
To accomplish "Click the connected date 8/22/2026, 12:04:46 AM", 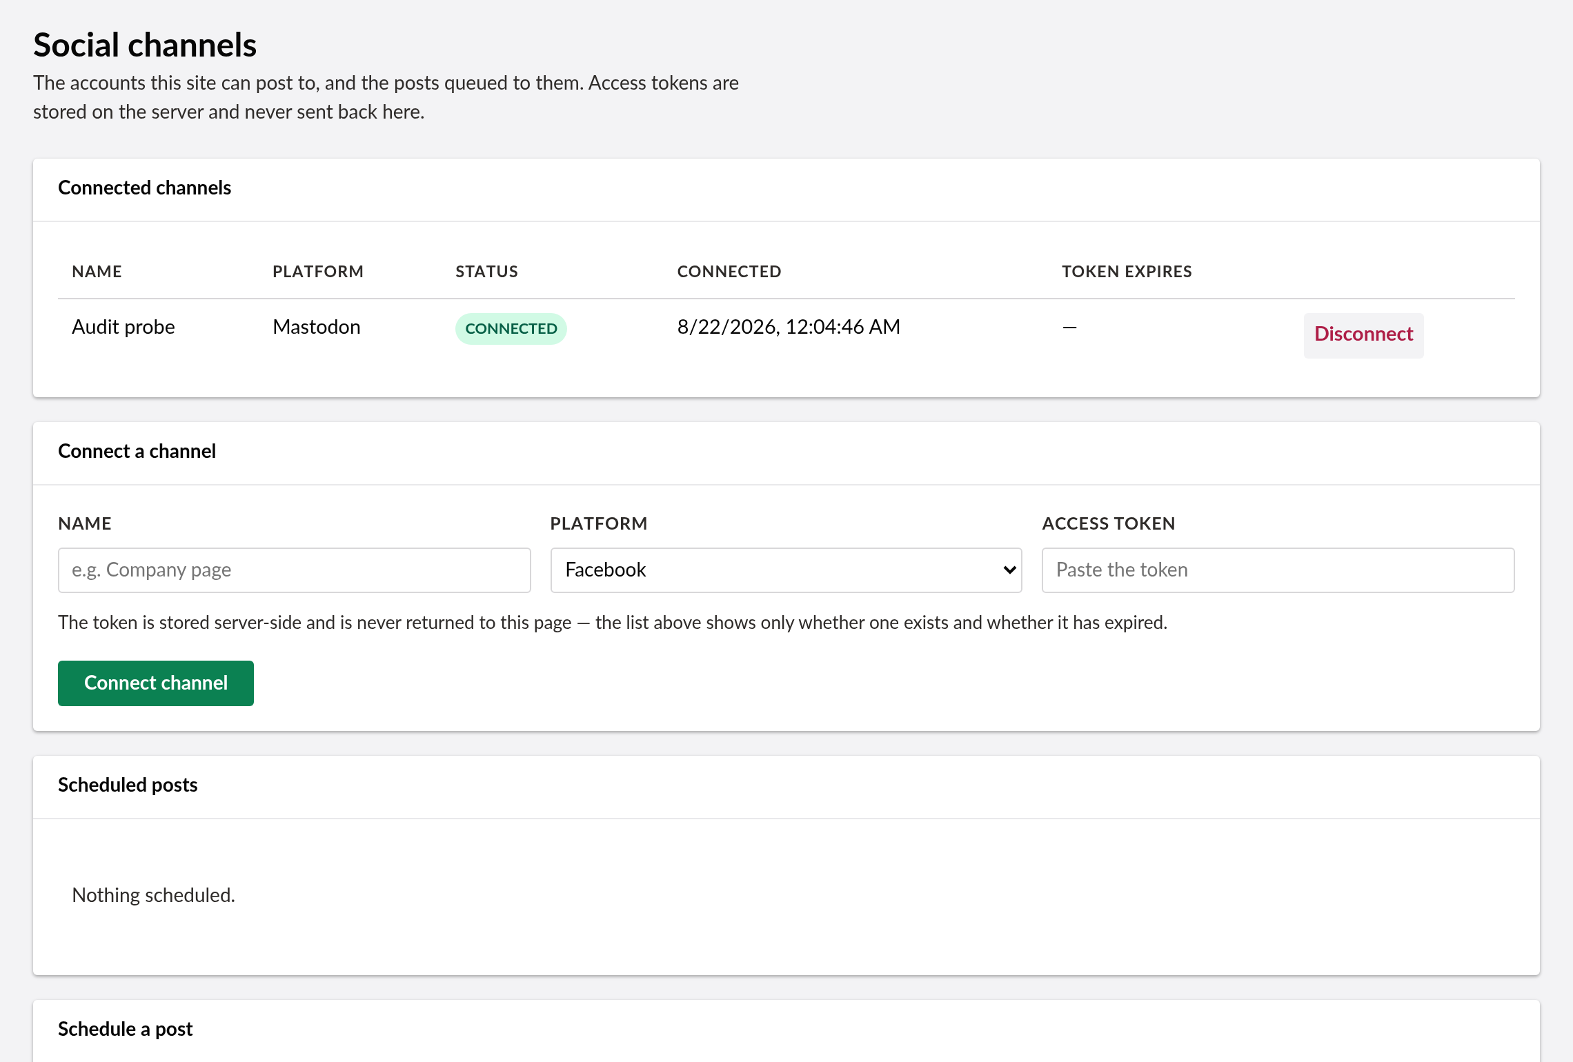I will (789, 327).
